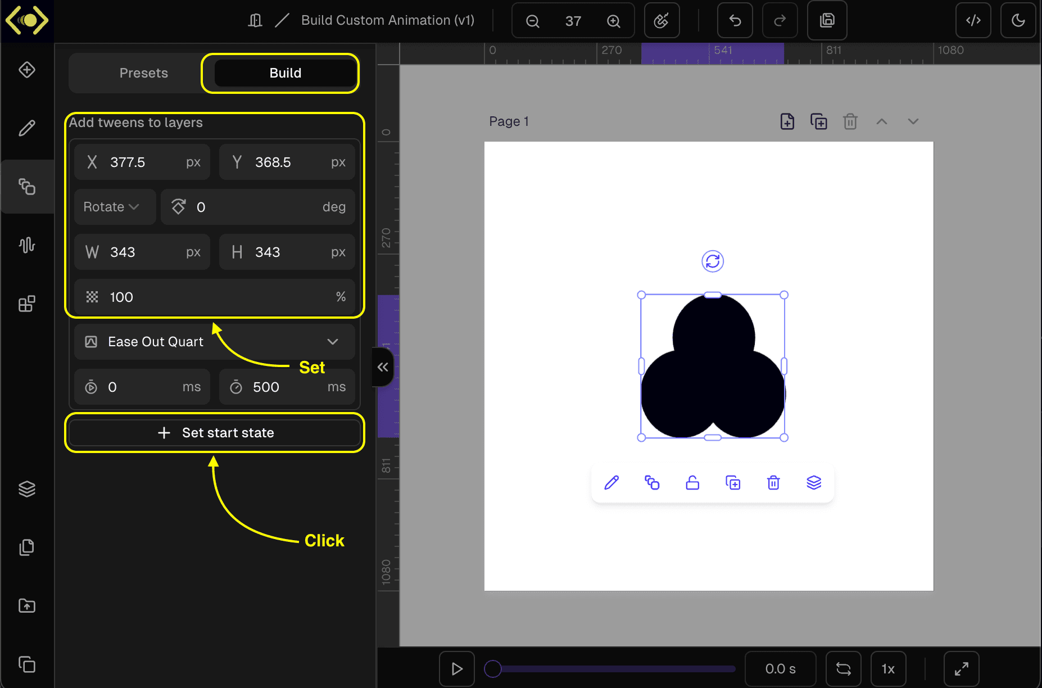Click add new page icon beside Page 1
Viewport: 1042px width, 688px height.
[787, 121]
